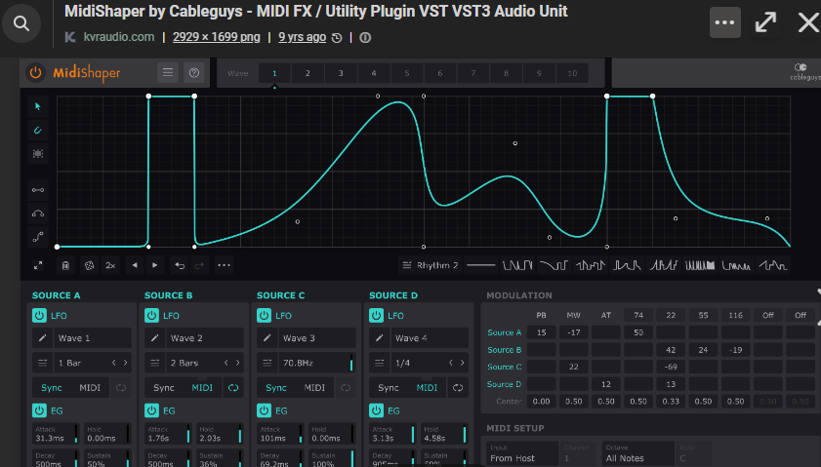This screenshot has width=821, height=467.
Task: Click the undo arrow
Action: pyautogui.click(x=180, y=265)
